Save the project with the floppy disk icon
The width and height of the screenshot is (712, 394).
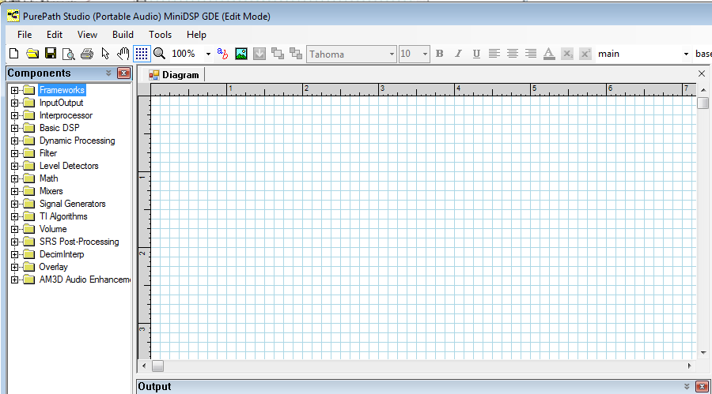pyautogui.click(x=51, y=54)
